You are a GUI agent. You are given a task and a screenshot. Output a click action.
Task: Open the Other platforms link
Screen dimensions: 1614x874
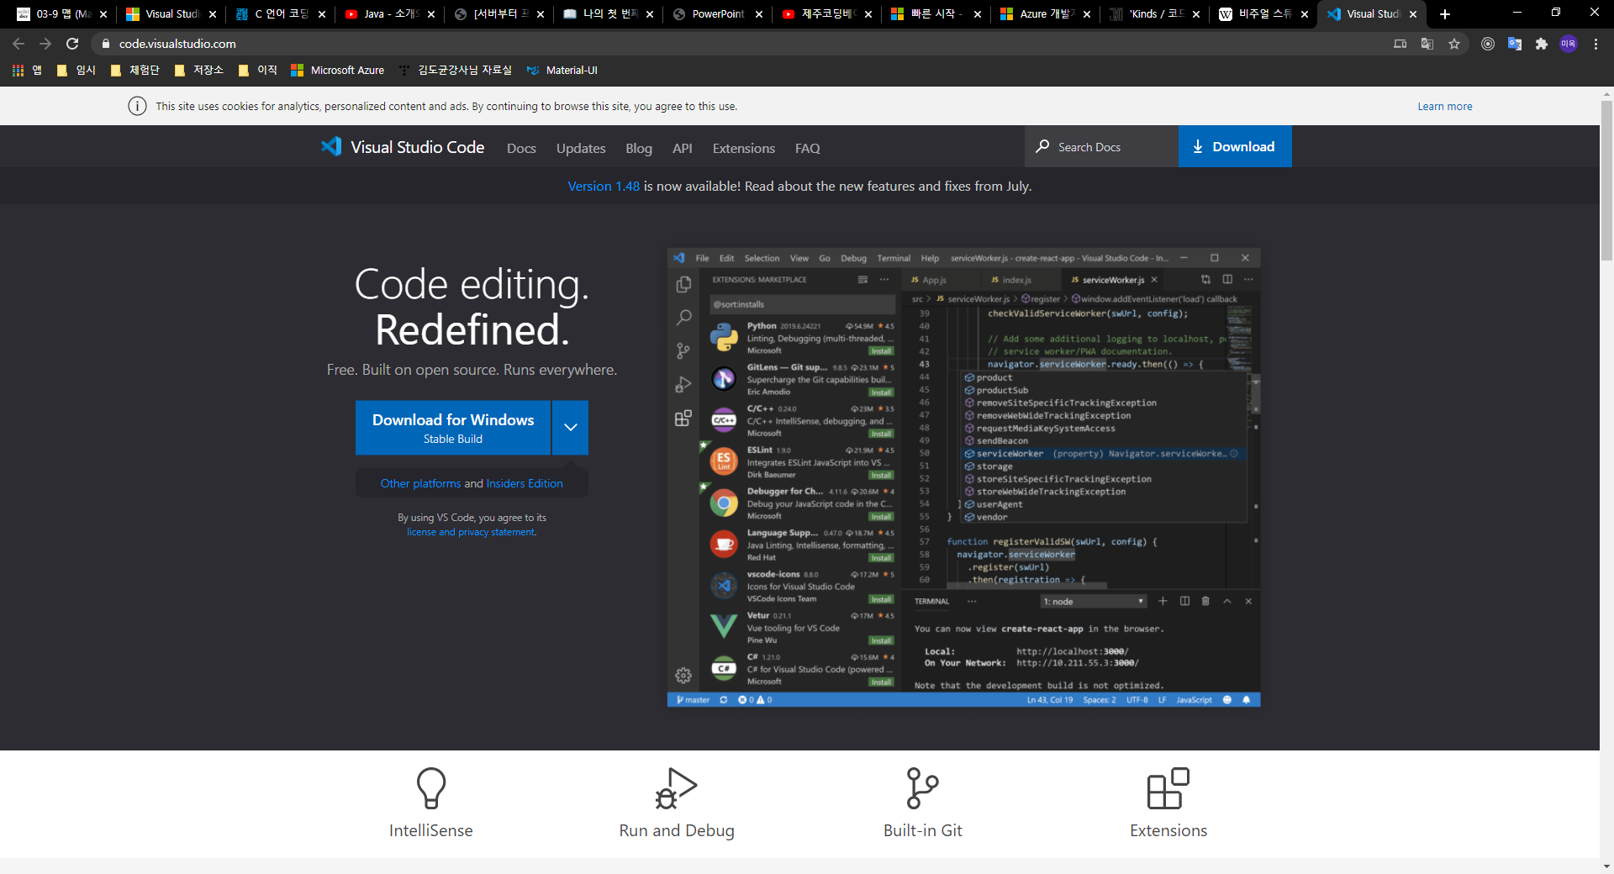tap(420, 483)
